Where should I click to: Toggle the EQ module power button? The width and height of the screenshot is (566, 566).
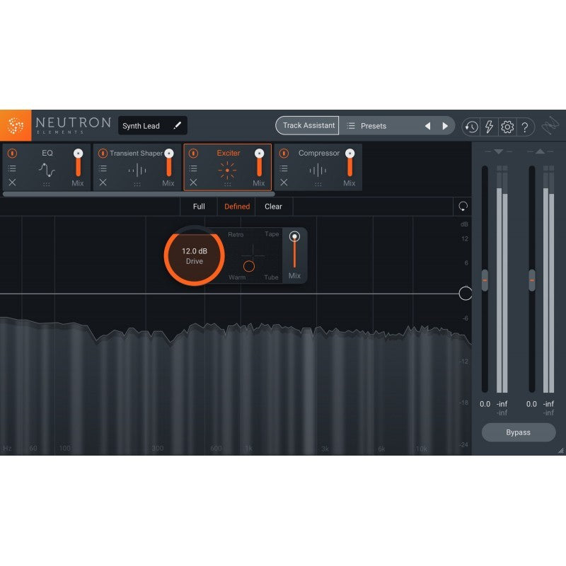(13, 153)
